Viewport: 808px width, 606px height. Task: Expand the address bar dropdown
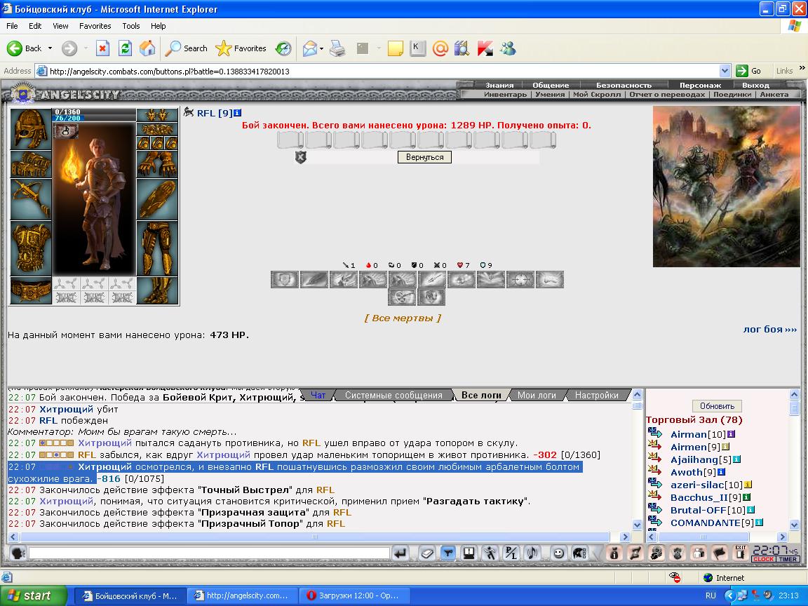coord(725,71)
